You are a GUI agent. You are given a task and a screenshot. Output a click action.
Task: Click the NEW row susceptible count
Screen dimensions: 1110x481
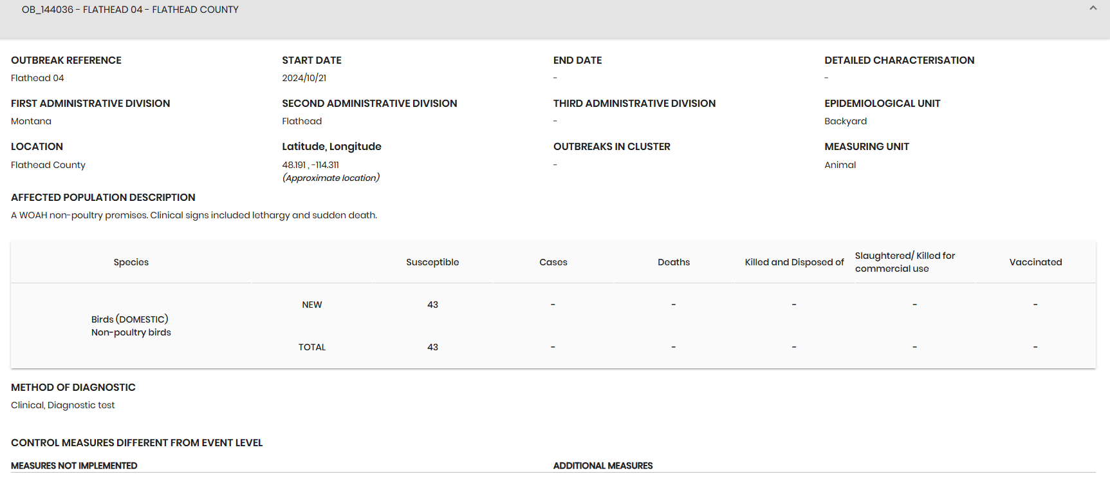[432, 305]
